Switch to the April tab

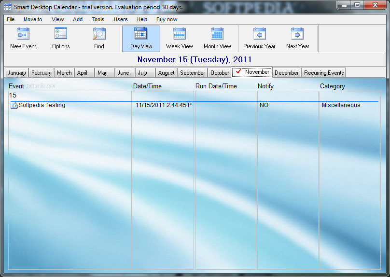click(84, 73)
